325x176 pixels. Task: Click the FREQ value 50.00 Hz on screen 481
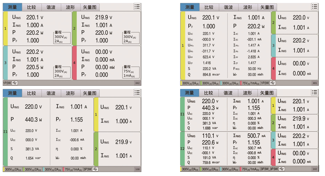point(255,69)
